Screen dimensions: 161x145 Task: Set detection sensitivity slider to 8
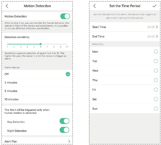point(54,44)
